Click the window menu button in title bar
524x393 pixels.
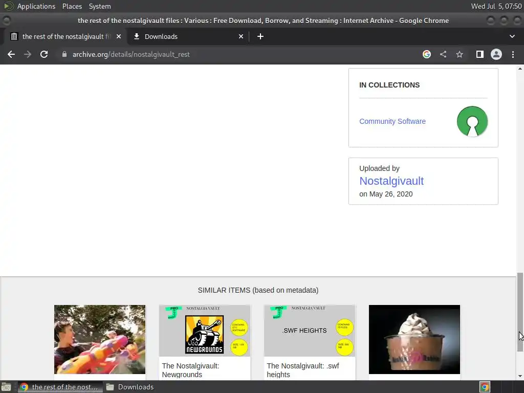pos(6,20)
